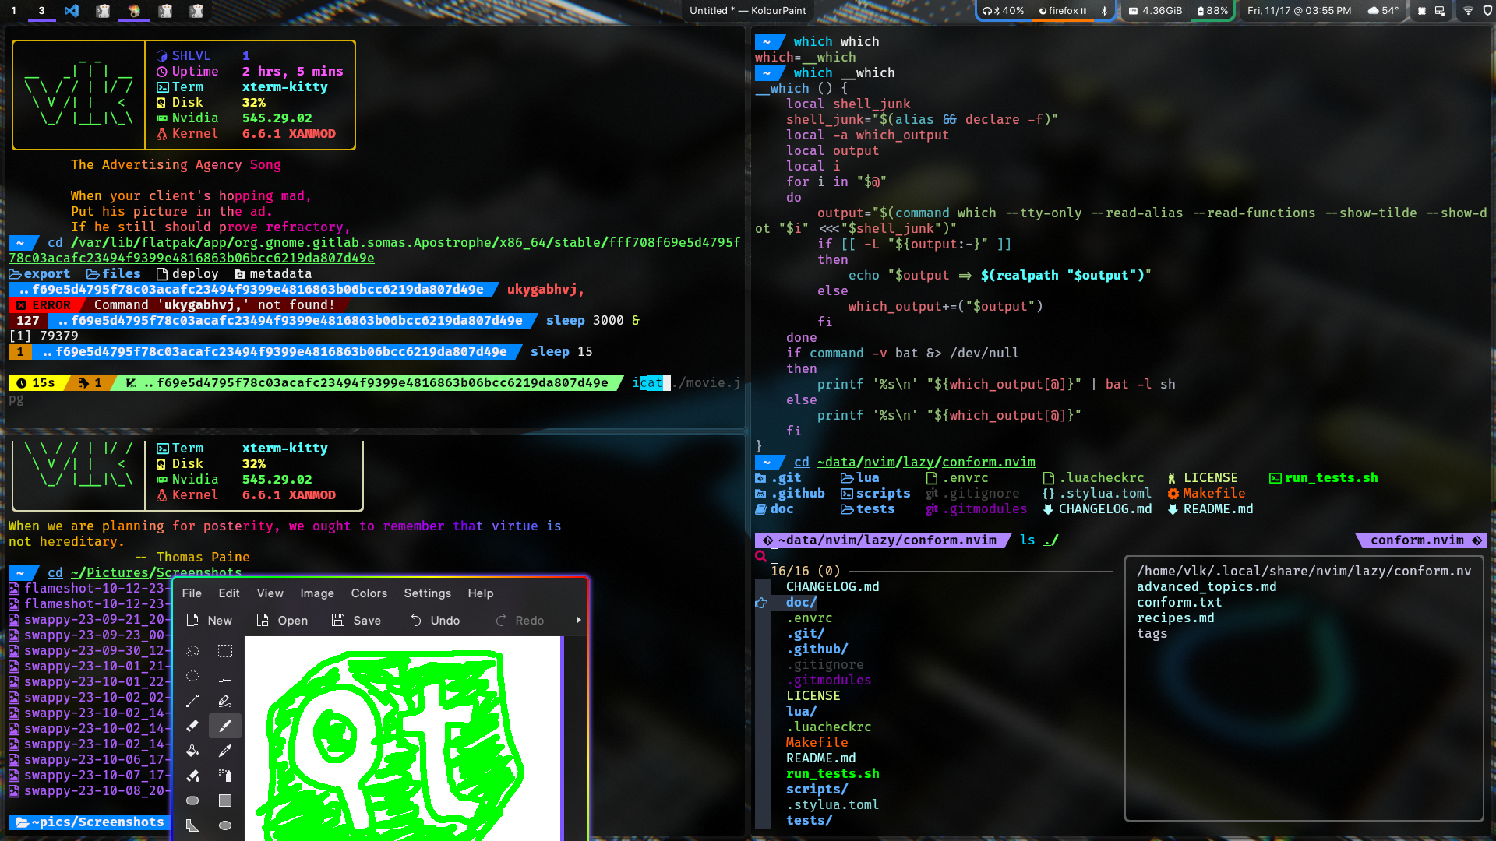Toggle the Bluetooth status bar icon
Screen dimensions: 1496x841
[1104, 11]
